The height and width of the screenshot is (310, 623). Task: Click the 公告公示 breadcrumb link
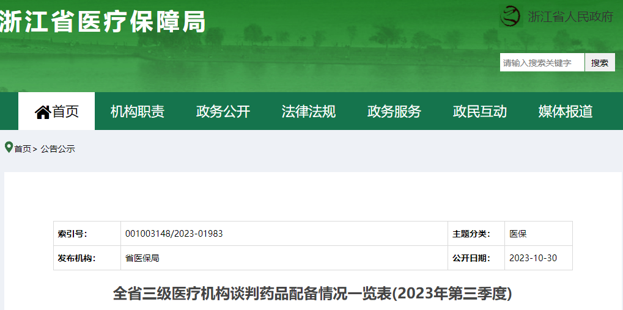coord(57,149)
